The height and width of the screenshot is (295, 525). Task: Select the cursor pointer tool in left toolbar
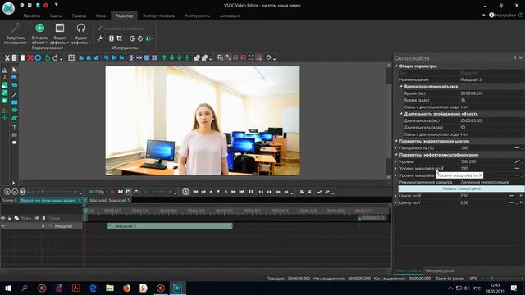click(14, 70)
